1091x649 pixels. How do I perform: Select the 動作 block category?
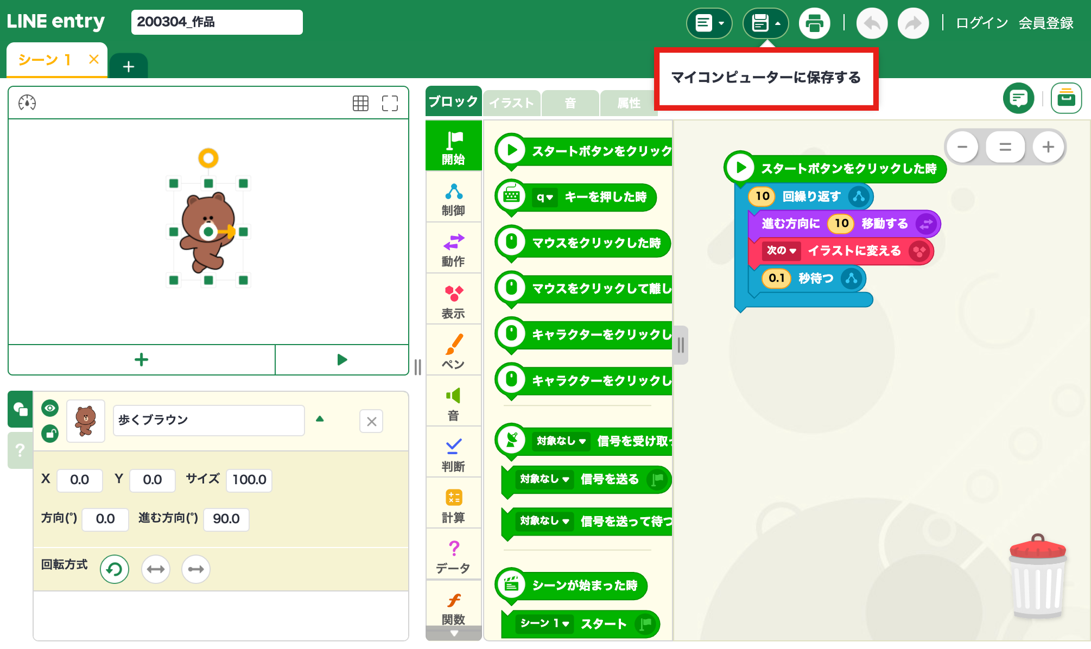click(453, 249)
